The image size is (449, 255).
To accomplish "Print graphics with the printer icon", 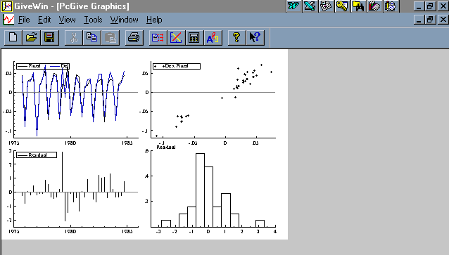I will [x=134, y=37].
